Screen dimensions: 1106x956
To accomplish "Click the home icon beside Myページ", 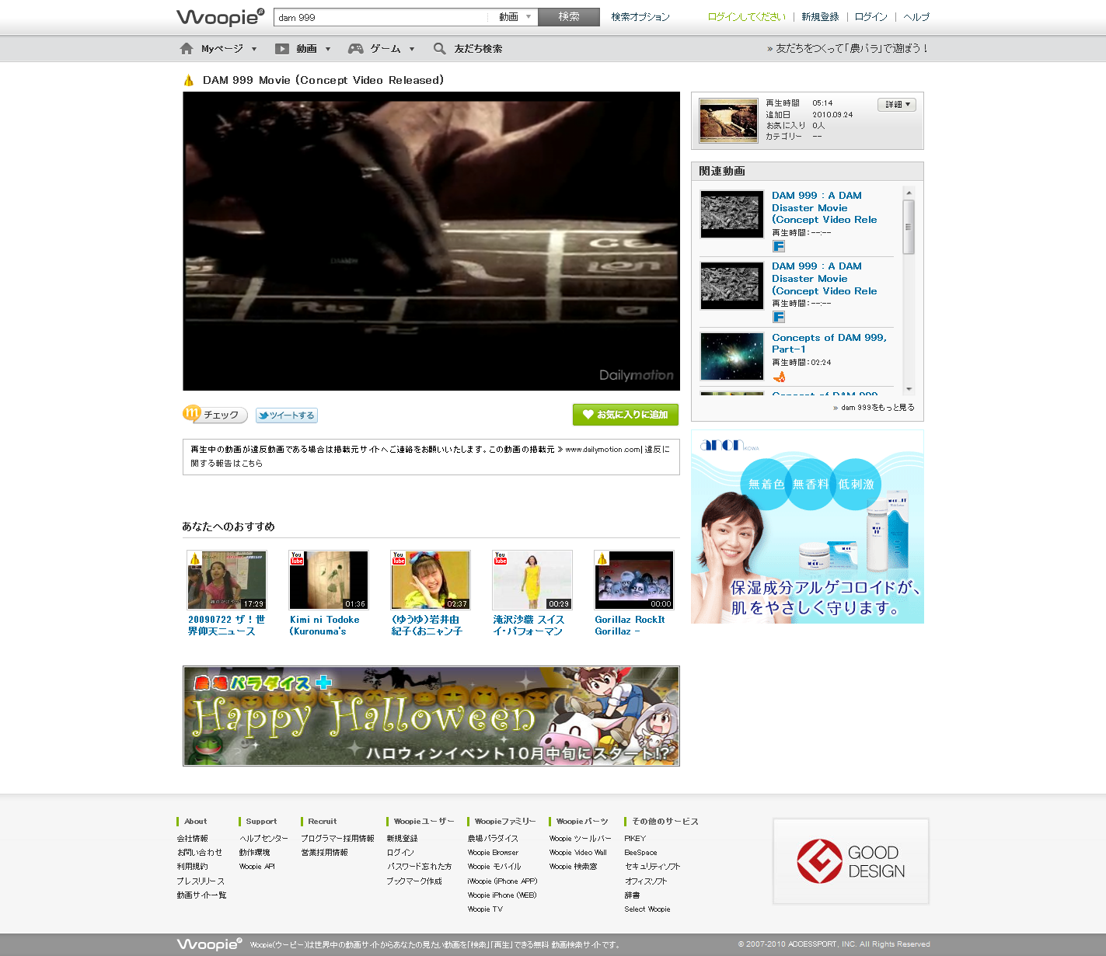I will click(x=187, y=49).
